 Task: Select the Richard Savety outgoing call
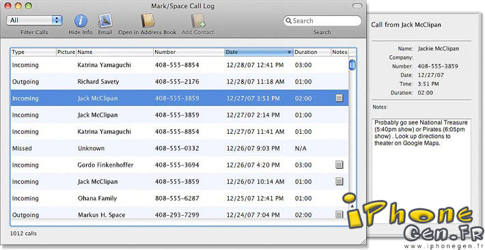180,82
